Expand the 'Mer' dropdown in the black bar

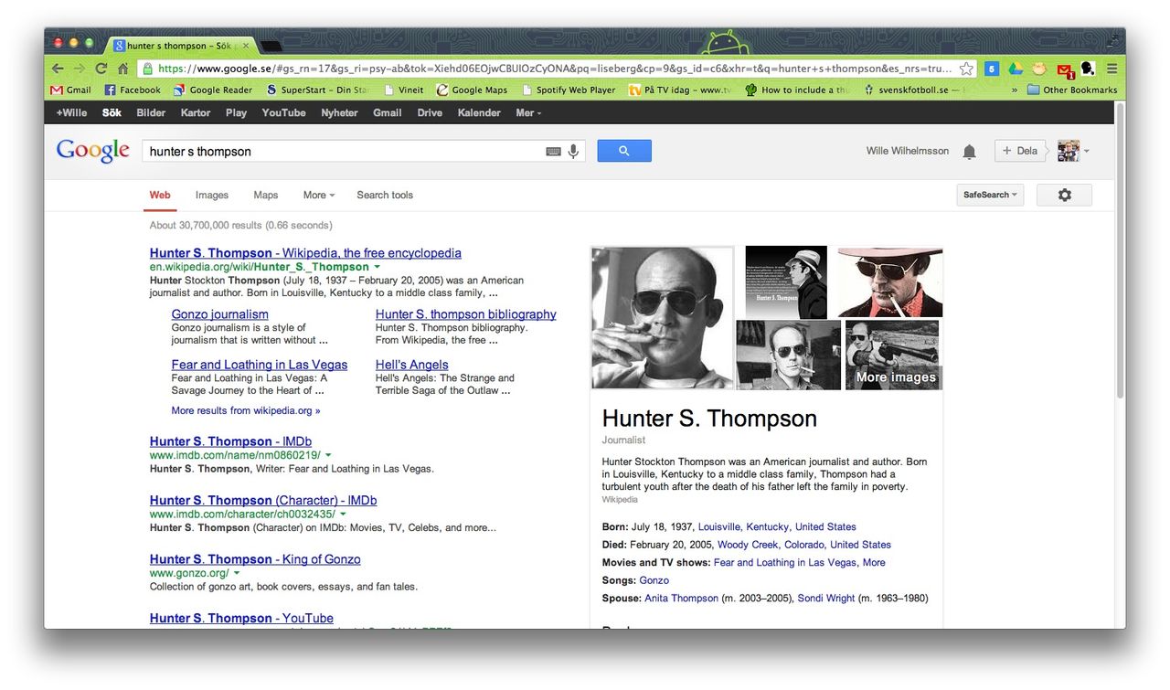coord(528,112)
